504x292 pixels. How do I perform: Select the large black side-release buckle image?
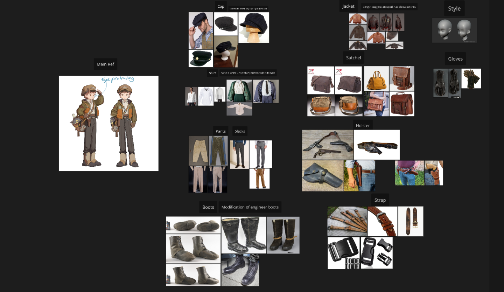344,253
